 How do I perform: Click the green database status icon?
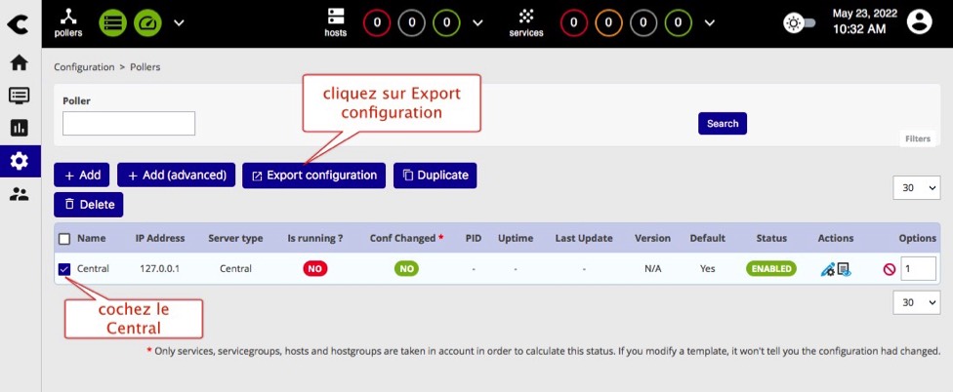point(112,21)
